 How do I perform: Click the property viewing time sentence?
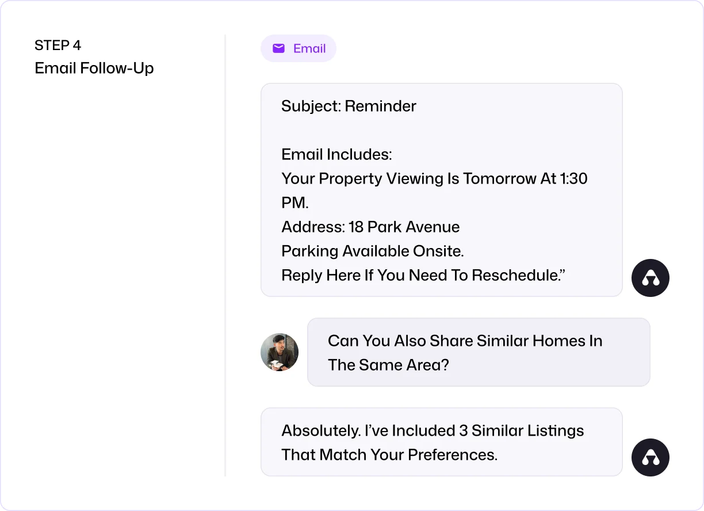[x=434, y=178]
